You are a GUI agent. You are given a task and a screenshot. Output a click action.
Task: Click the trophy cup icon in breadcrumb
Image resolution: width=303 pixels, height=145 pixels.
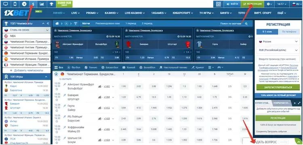tap(76, 23)
